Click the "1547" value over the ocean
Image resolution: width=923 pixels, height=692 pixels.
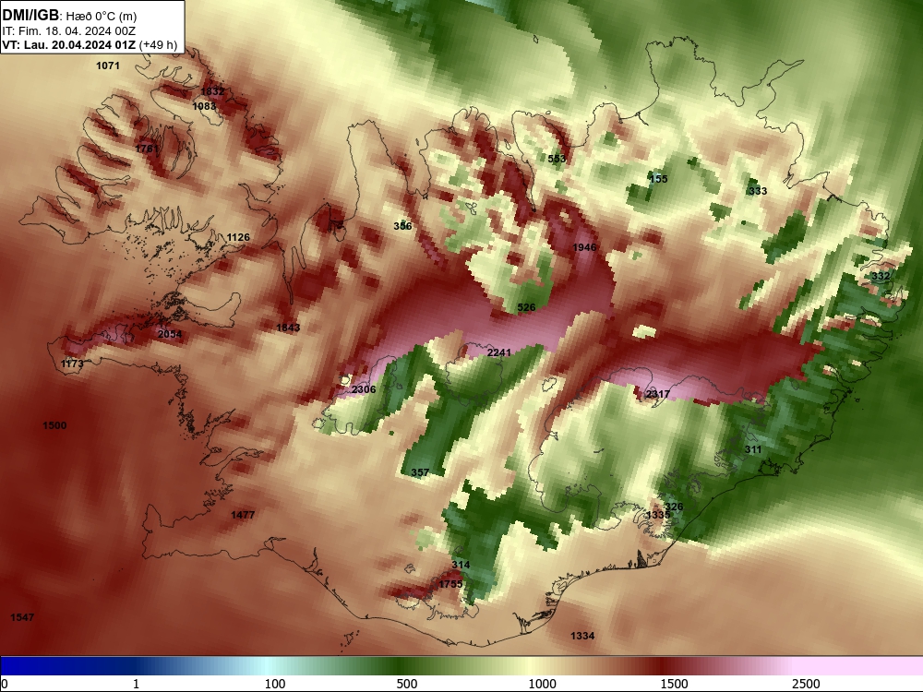click(x=22, y=617)
